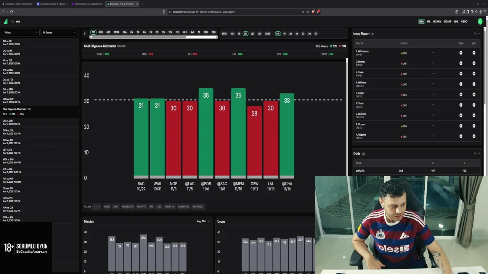Click info icon on Injury Report header

pos(475,33)
